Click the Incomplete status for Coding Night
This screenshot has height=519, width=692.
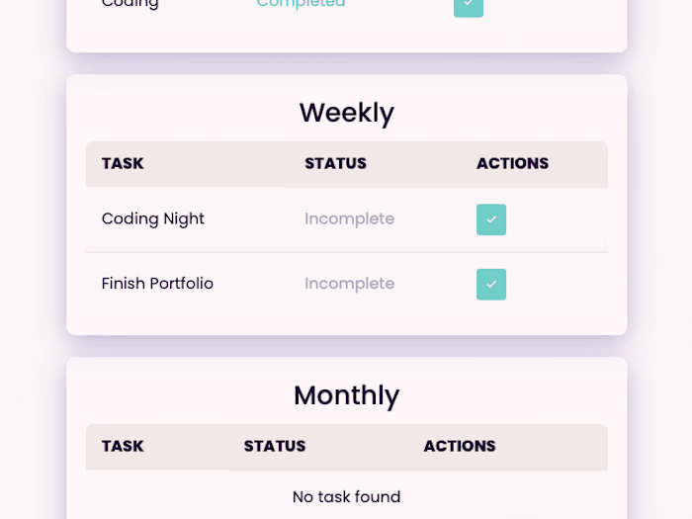coord(349,218)
